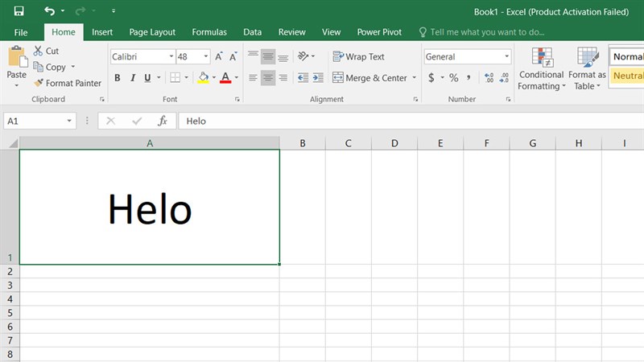Switch to the Page Layout tab
644x362 pixels.
click(x=152, y=32)
